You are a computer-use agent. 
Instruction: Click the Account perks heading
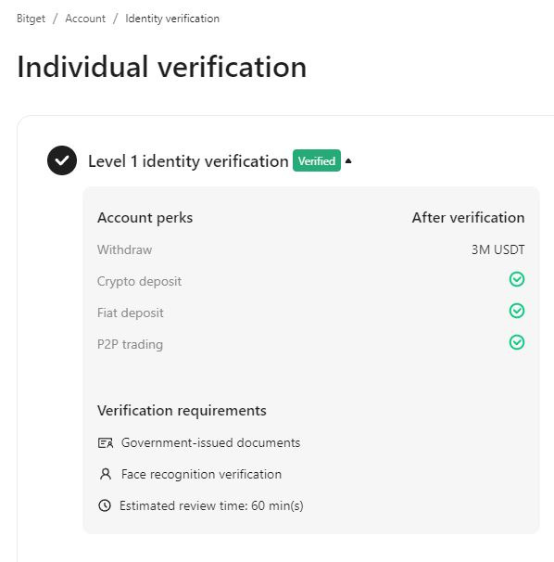[x=145, y=218]
